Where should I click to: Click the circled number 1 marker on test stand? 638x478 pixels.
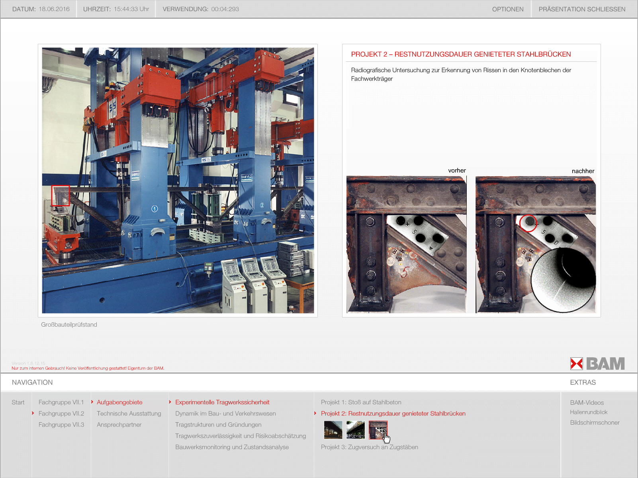click(x=155, y=209)
